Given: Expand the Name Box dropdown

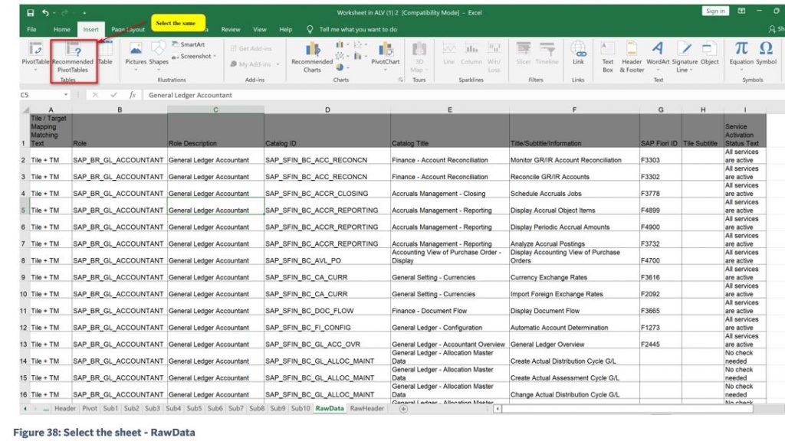Looking at the screenshot, I should point(66,94).
